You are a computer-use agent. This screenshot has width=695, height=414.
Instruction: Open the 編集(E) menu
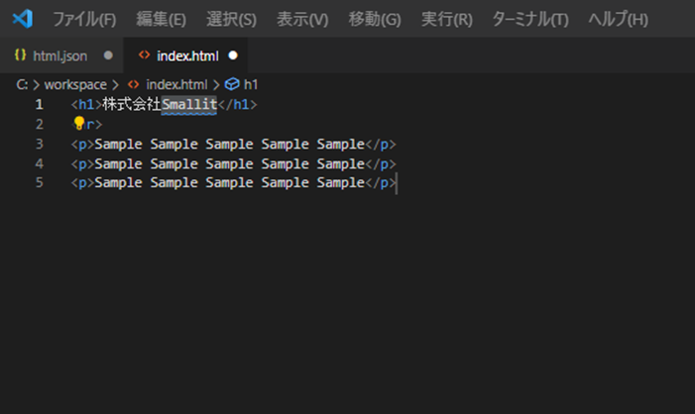tap(161, 20)
